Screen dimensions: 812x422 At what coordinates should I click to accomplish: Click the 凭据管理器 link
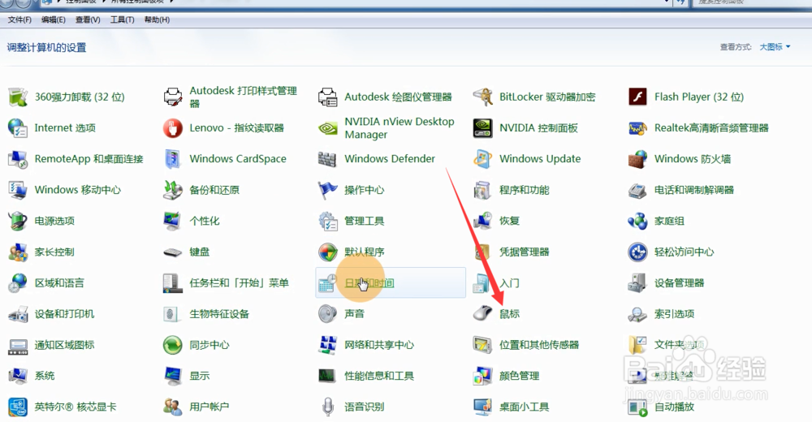(x=524, y=252)
